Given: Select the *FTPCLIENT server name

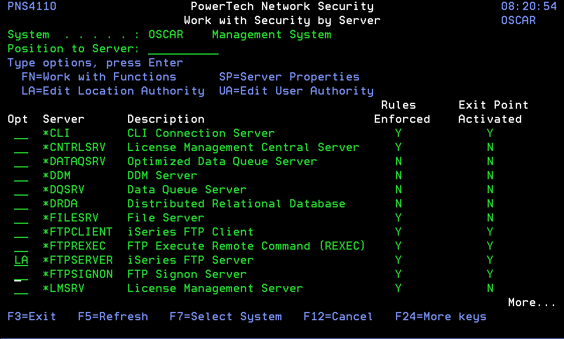Looking at the screenshot, I should tap(77, 232).
